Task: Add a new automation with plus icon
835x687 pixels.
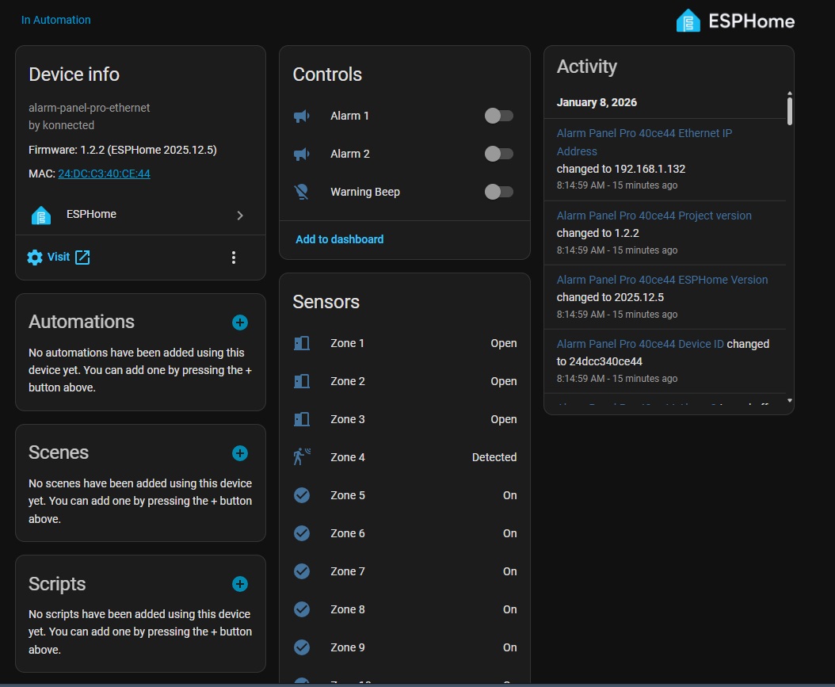Action: coord(240,323)
